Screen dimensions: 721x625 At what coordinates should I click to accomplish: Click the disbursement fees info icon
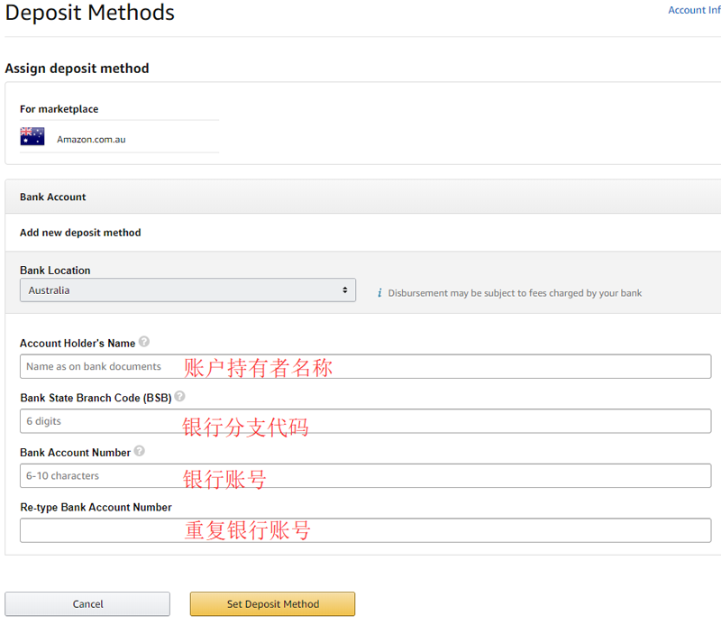[379, 293]
